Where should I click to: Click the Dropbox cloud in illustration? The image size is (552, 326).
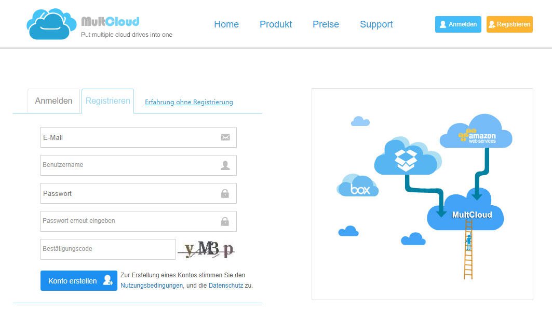tap(408, 157)
